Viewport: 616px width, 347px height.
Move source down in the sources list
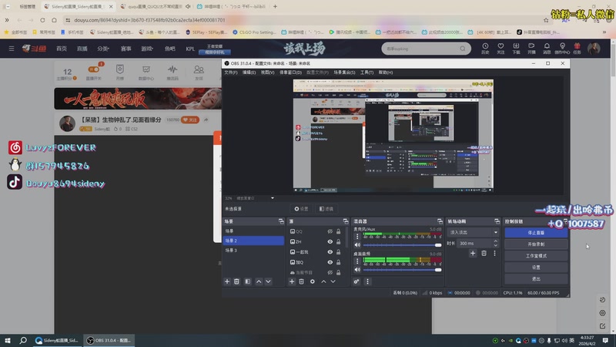click(x=333, y=281)
